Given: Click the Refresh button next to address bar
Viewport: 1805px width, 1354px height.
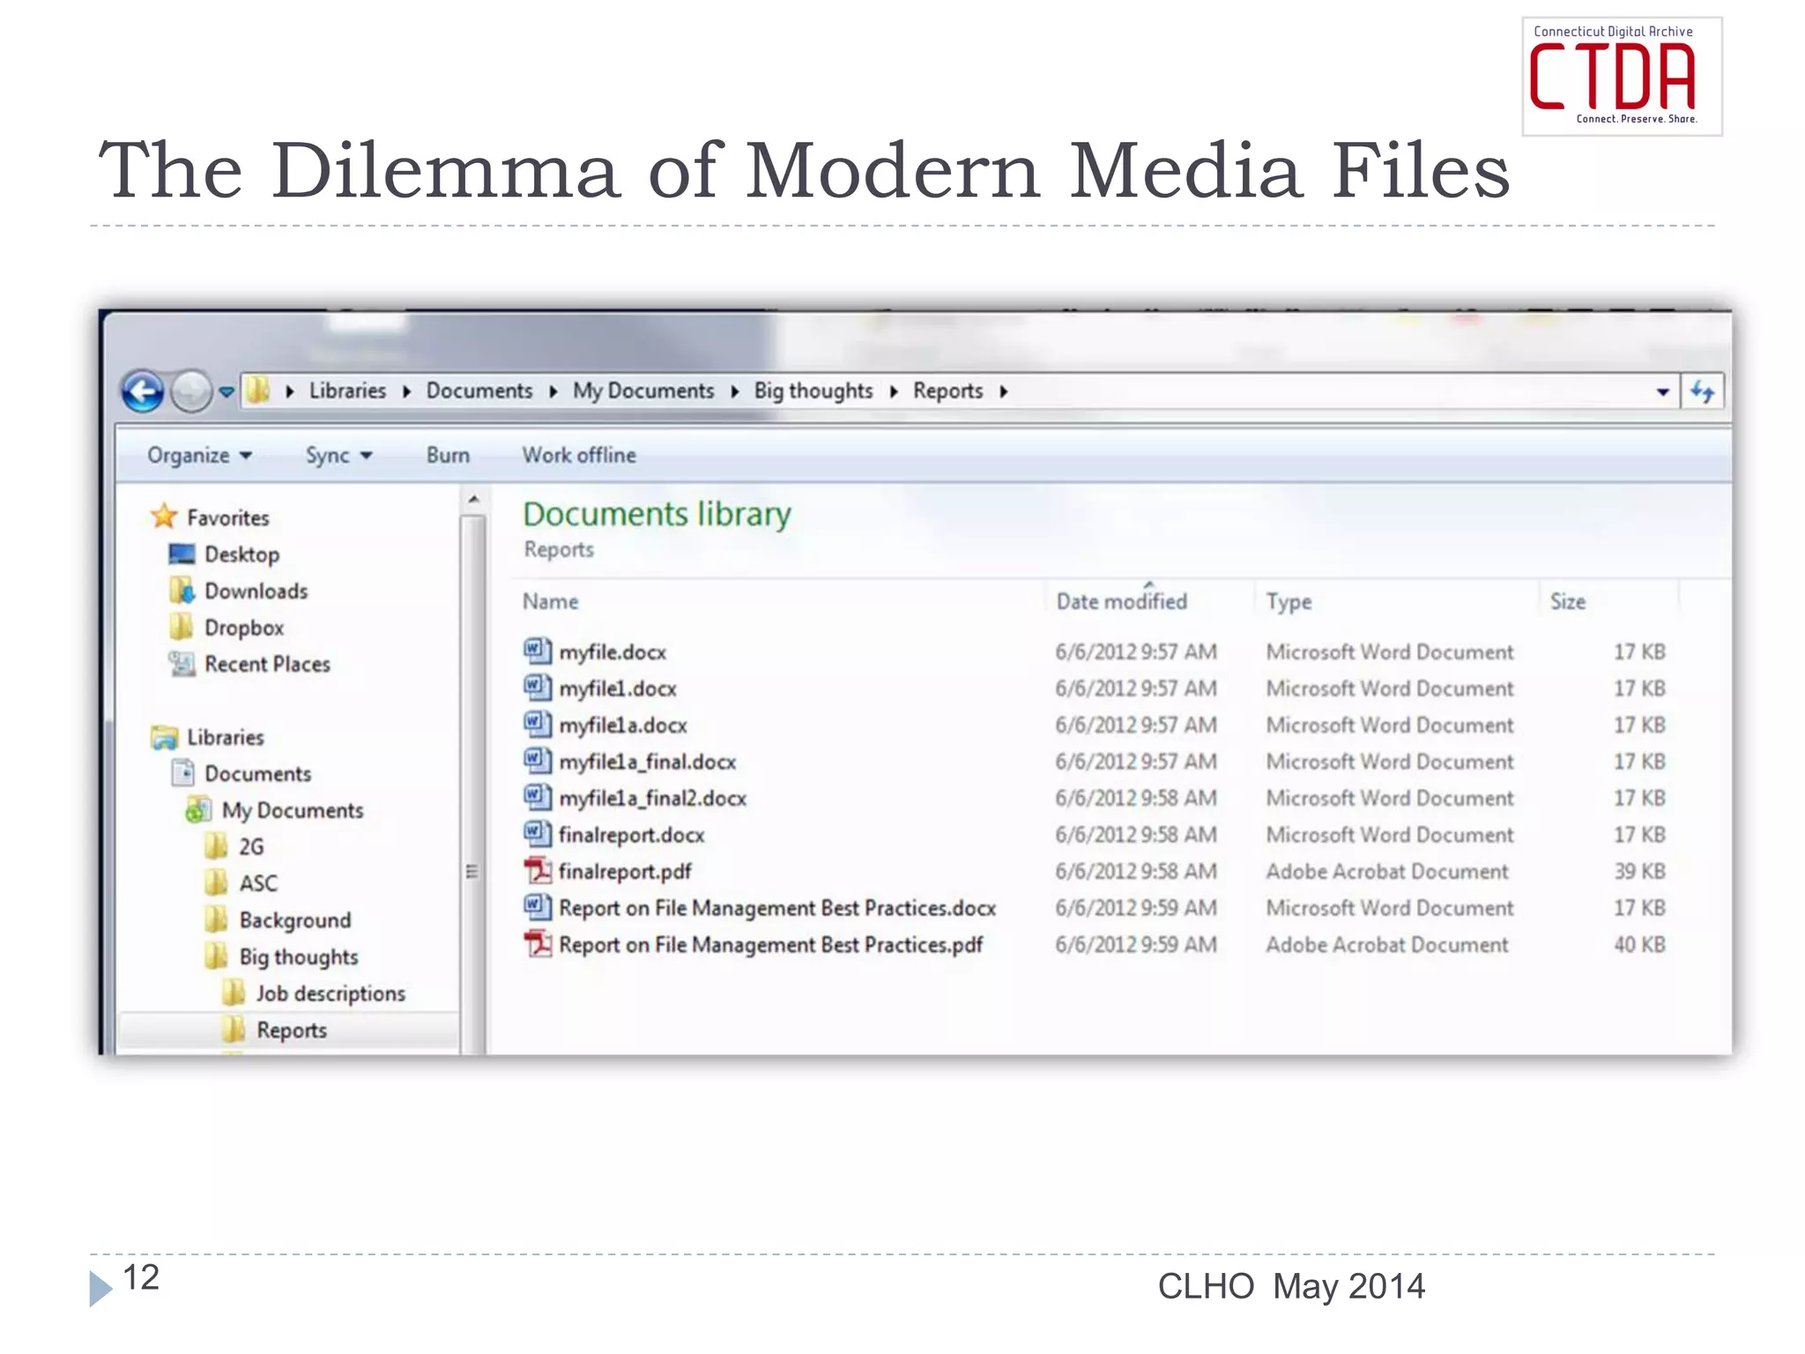Looking at the screenshot, I should 1703,391.
